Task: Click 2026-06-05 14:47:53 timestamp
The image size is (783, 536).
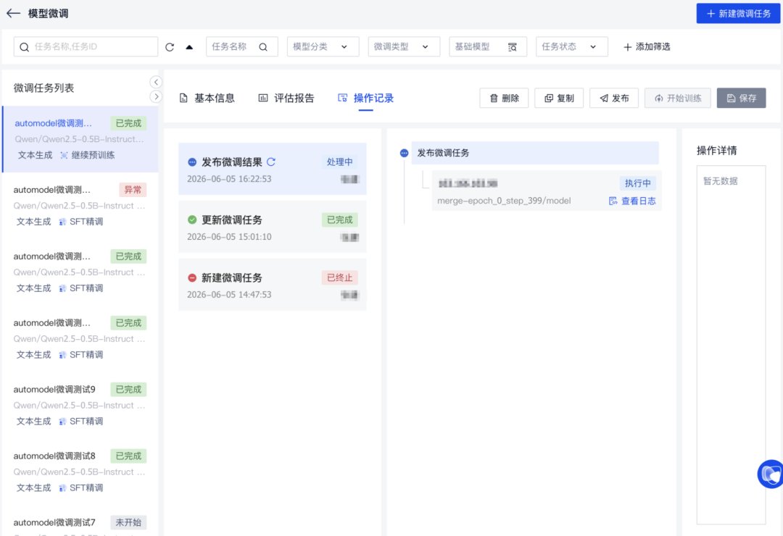Action: [x=229, y=295]
